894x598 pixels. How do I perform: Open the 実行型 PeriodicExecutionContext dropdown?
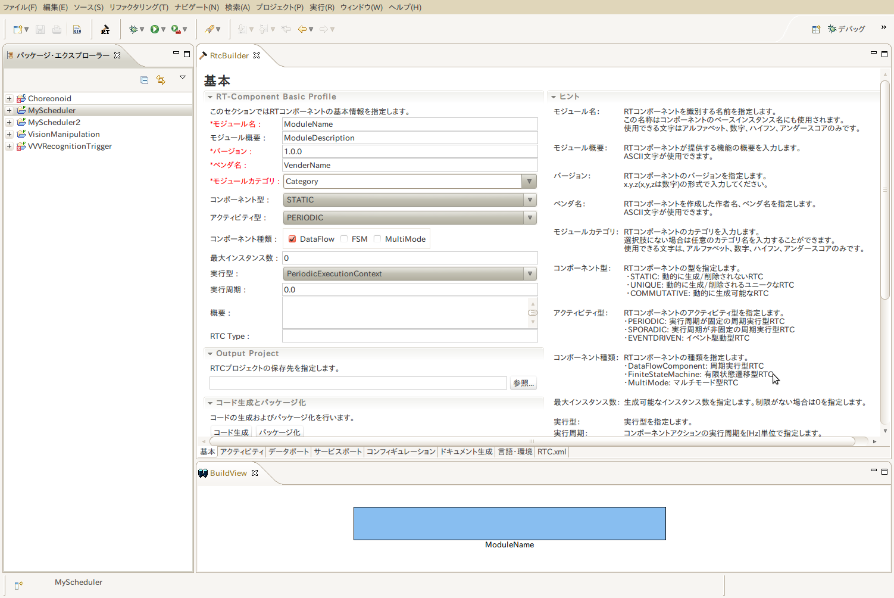pyautogui.click(x=410, y=274)
